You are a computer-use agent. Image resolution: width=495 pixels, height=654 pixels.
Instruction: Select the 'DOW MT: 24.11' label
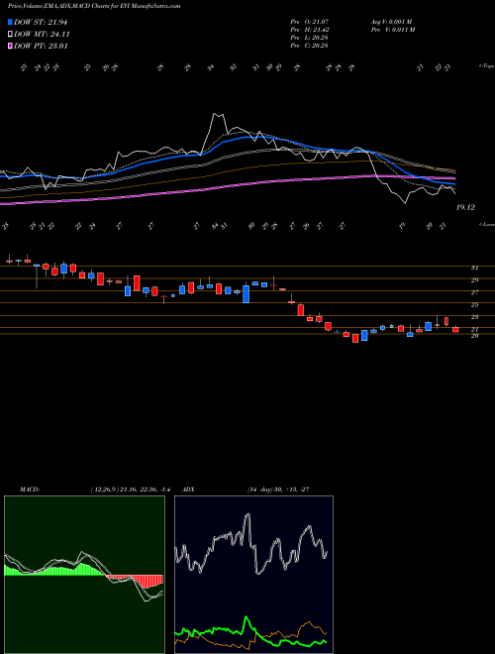click(43, 35)
